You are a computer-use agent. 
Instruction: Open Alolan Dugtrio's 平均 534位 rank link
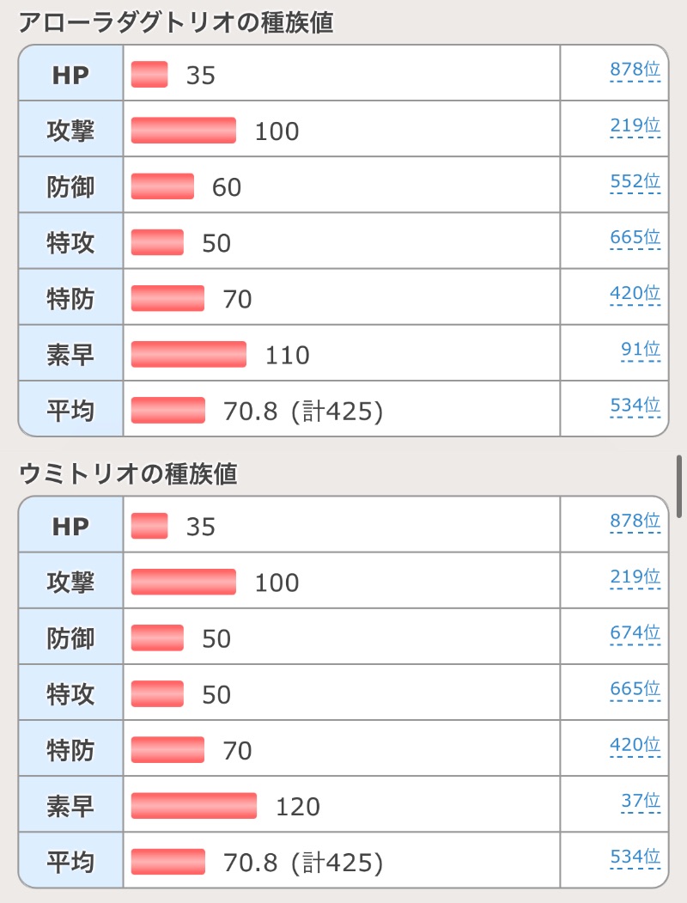point(635,406)
